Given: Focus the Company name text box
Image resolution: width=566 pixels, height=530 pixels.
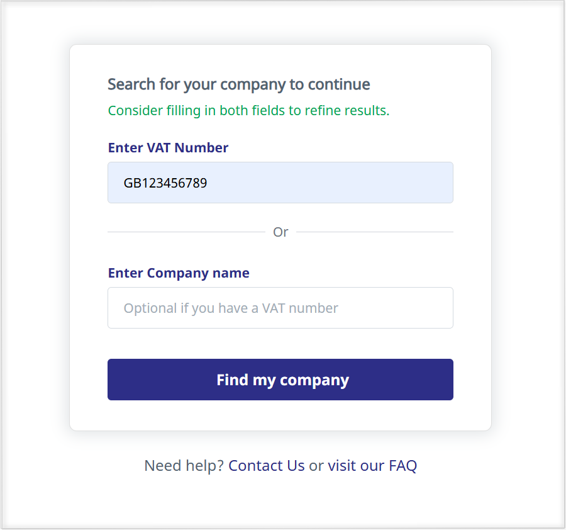Looking at the screenshot, I should pos(280,308).
